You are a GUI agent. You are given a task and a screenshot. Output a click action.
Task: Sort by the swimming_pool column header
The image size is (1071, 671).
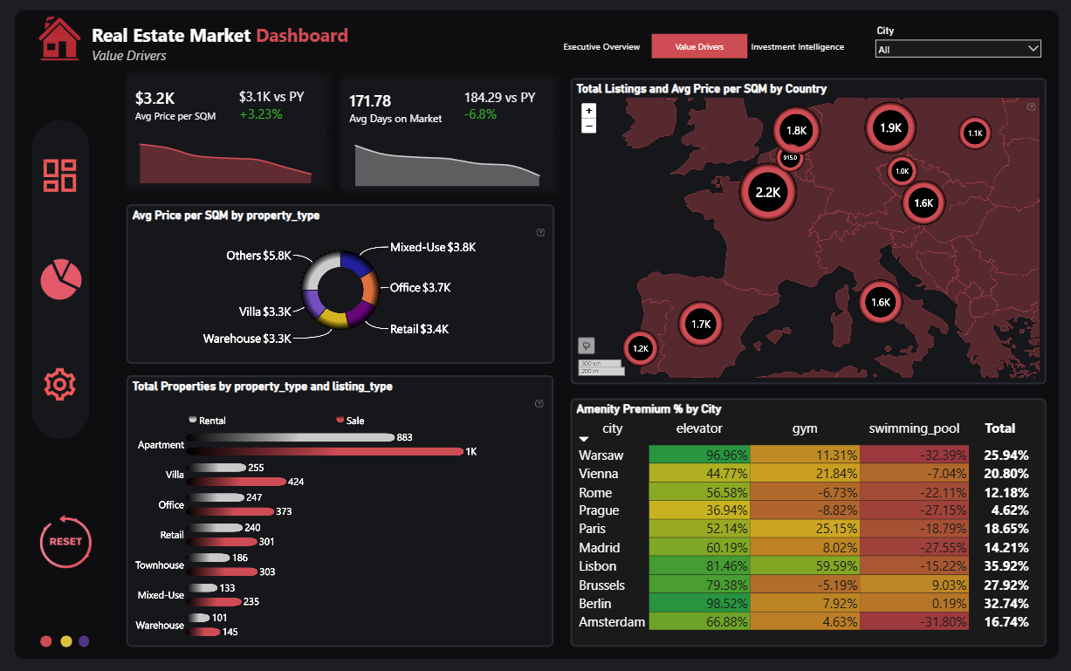(x=914, y=428)
